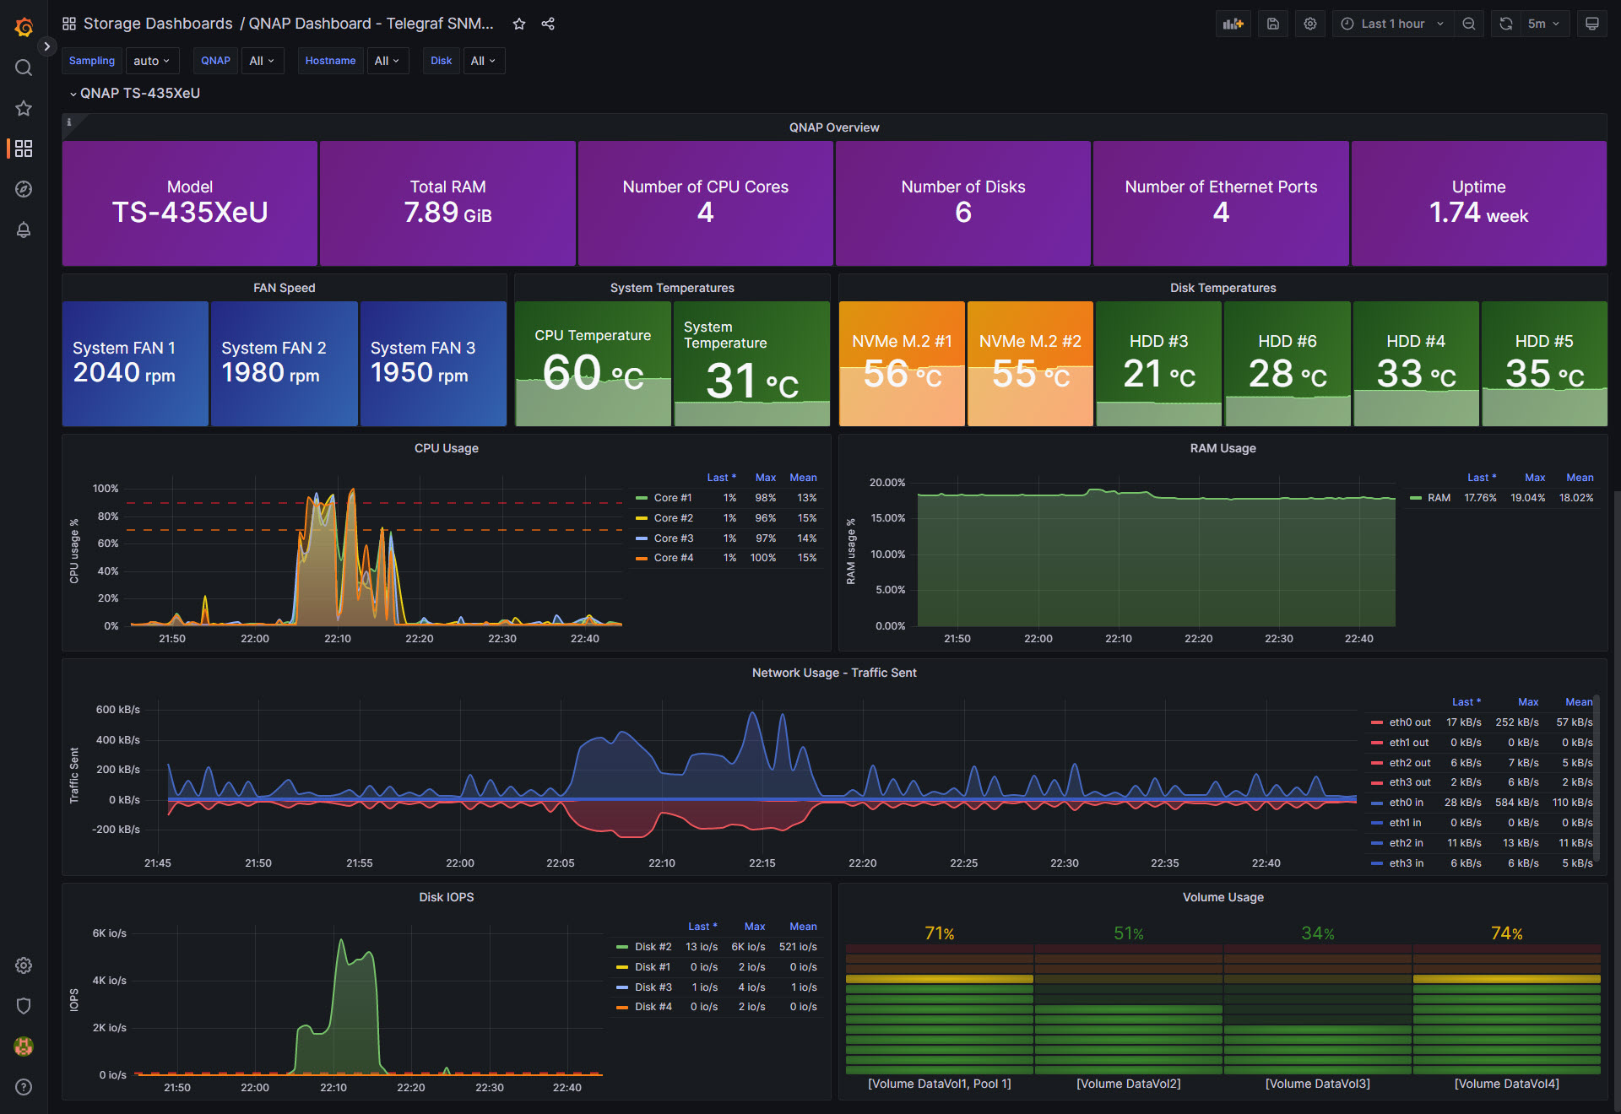This screenshot has height=1114, width=1621.
Task: Mark dashboard as favorite star
Action: click(x=519, y=24)
